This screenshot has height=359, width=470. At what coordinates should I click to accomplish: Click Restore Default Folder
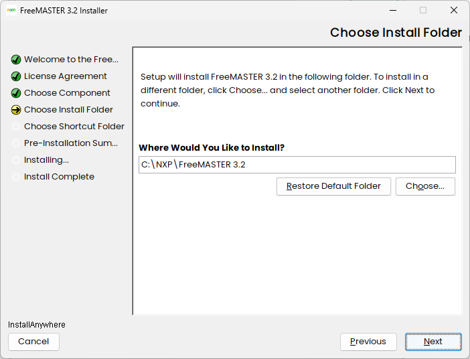coord(333,186)
